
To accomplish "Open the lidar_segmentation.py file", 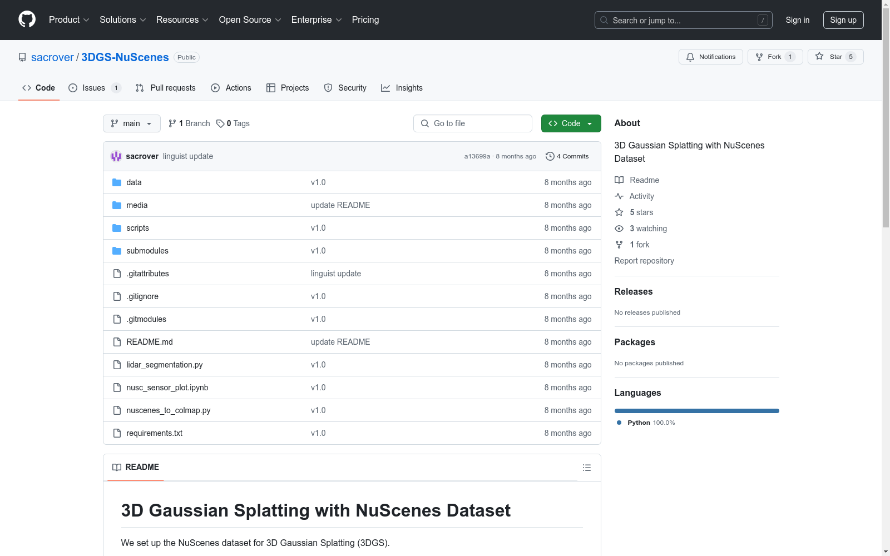I will [x=165, y=365].
